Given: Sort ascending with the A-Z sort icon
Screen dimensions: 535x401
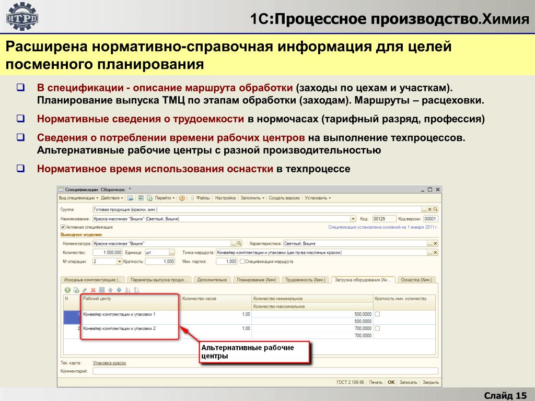Looking at the screenshot, I should click(x=127, y=290).
